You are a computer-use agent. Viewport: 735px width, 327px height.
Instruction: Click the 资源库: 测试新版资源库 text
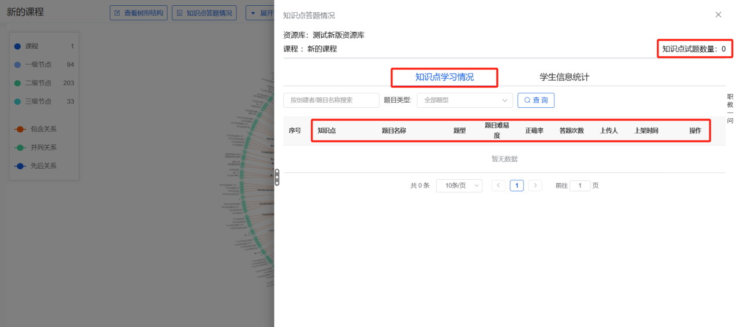click(324, 35)
